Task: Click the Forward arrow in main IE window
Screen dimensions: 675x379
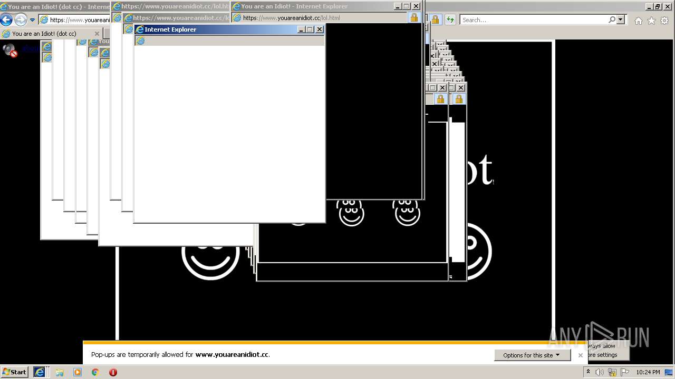Action: 20,20
